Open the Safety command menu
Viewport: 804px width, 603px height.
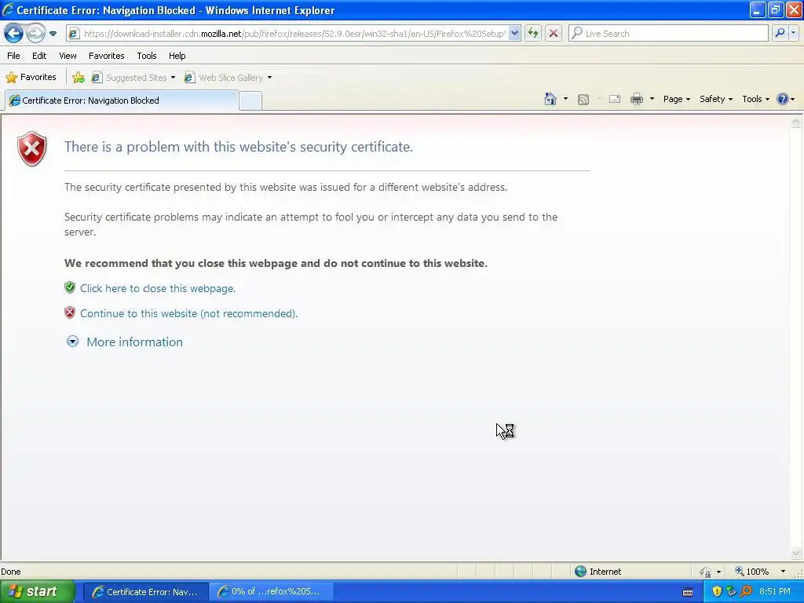(716, 99)
